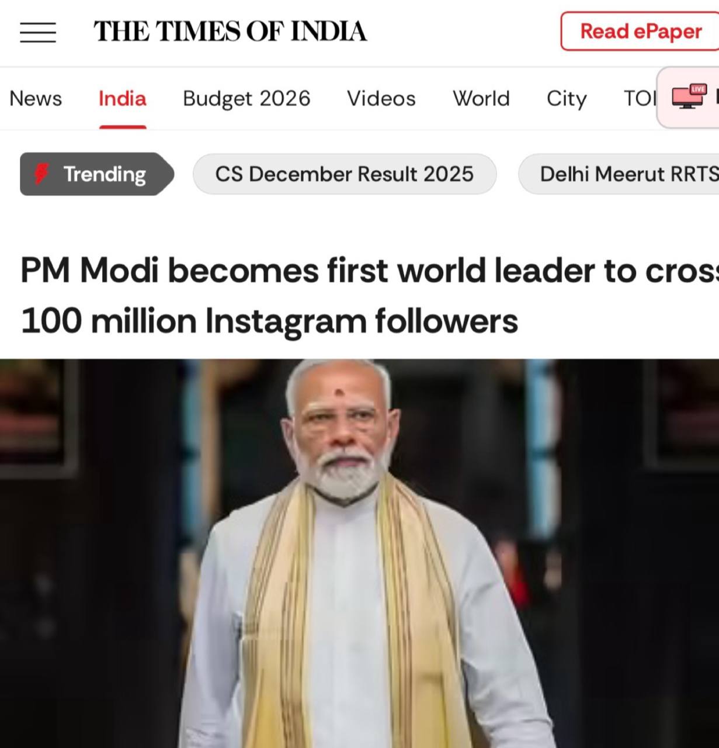Open the hamburger navigation menu

pos(38,32)
